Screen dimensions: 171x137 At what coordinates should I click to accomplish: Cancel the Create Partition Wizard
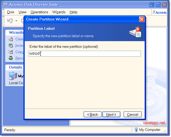(x=133, y=114)
